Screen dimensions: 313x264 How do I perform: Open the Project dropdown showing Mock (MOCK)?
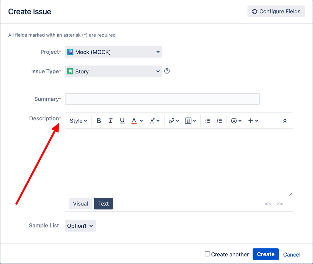[113, 52]
